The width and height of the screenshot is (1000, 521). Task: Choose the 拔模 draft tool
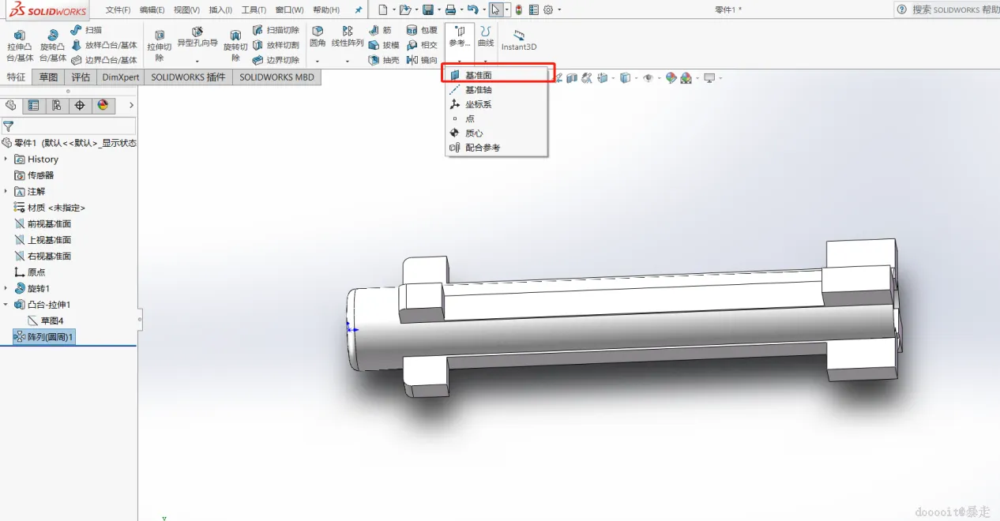tap(385, 45)
